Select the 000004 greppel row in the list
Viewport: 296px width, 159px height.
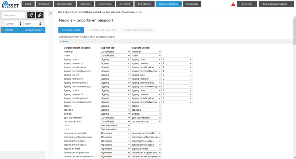click(x=23, y=30)
